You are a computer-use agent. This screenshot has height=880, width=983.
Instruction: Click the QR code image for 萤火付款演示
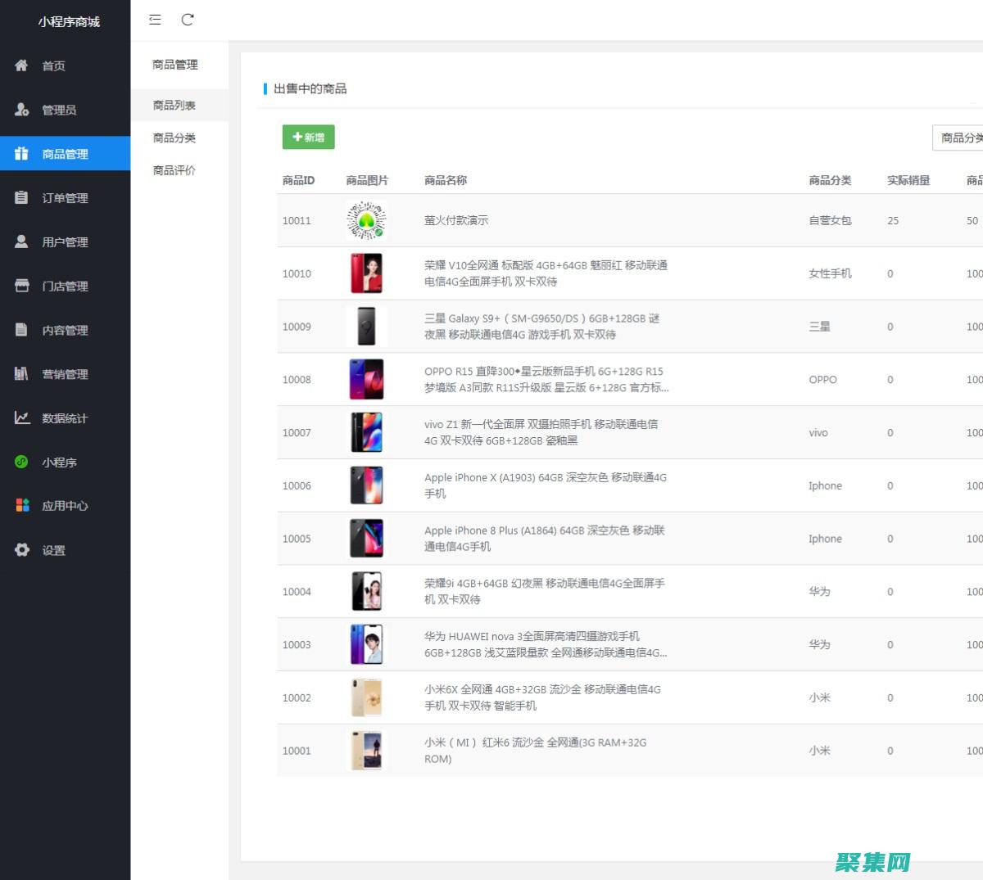click(x=366, y=219)
